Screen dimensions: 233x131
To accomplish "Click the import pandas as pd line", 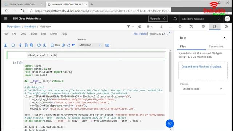I will [x=38, y=69].
